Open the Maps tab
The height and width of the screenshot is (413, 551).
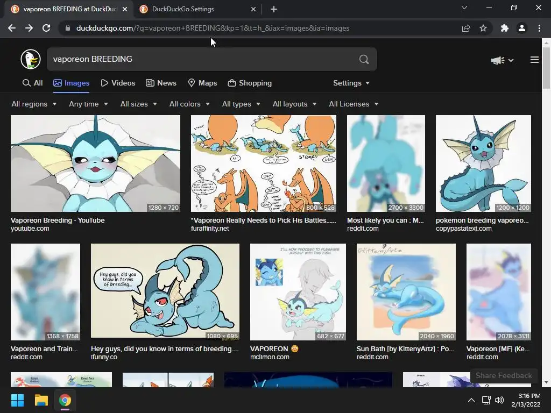click(202, 83)
